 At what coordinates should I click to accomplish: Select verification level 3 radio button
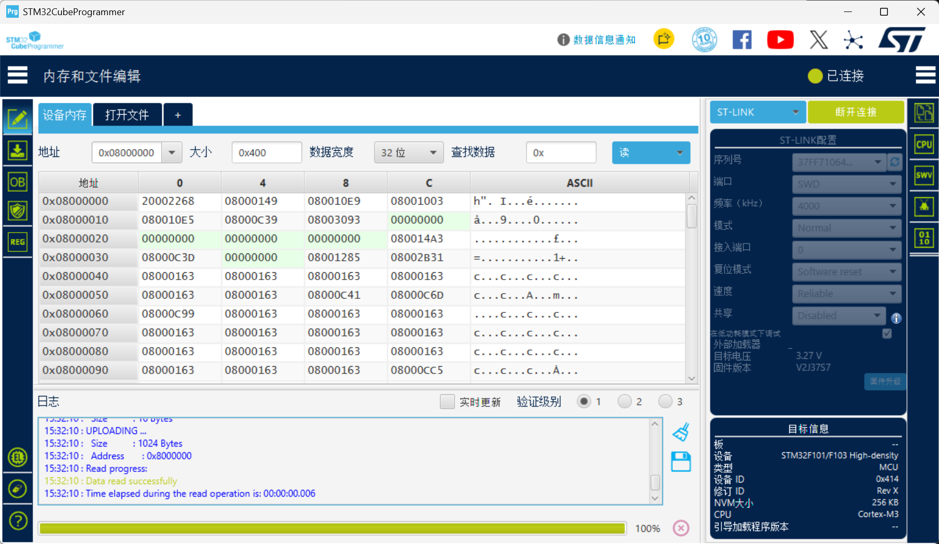click(x=665, y=402)
